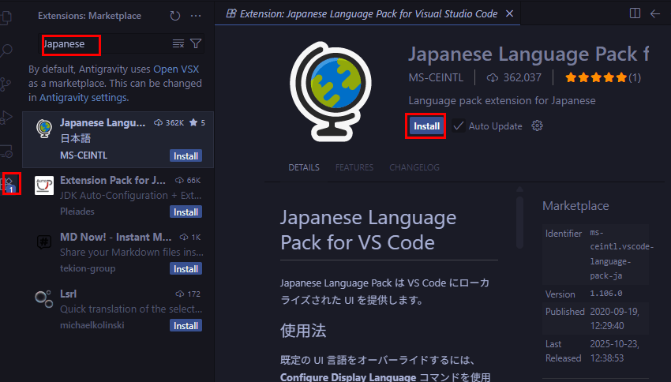The width and height of the screenshot is (671, 382).
Task: Click the blue Install button in extension header
Action: (x=426, y=126)
